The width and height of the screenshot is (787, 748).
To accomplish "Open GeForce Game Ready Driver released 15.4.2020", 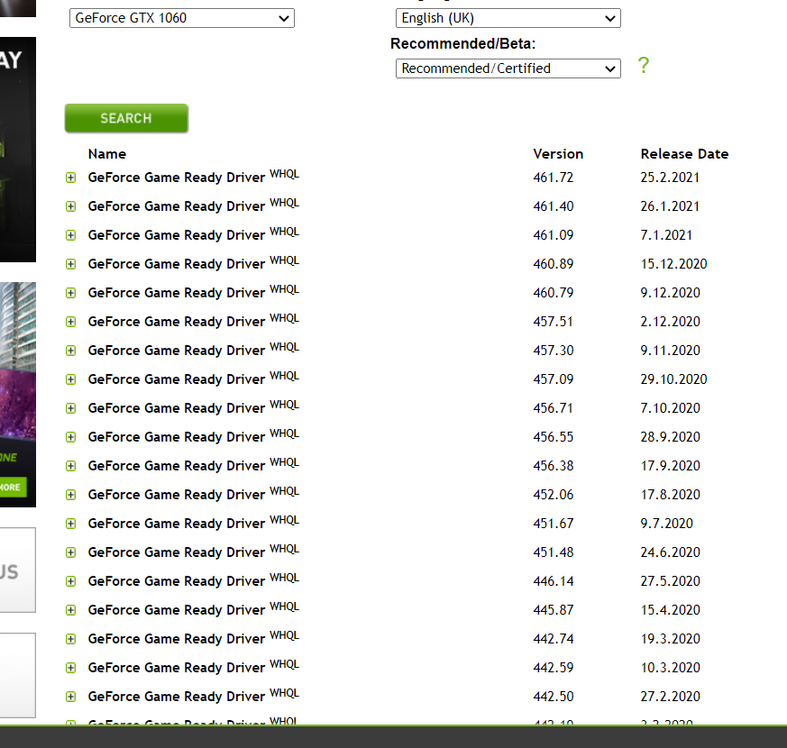I will click(176, 610).
